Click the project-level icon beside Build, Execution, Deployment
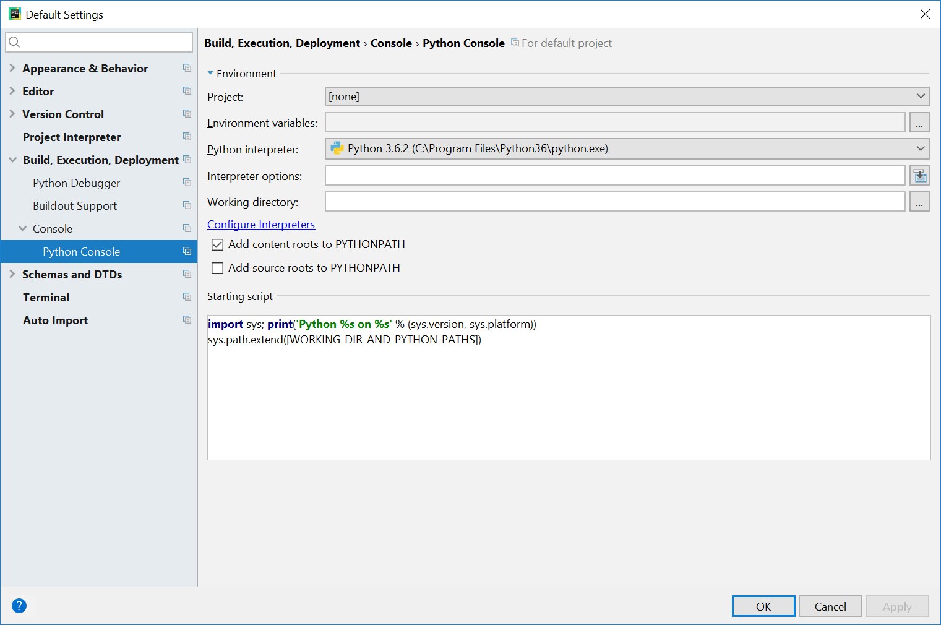This screenshot has height=628, width=941. [x=187, y=160]
